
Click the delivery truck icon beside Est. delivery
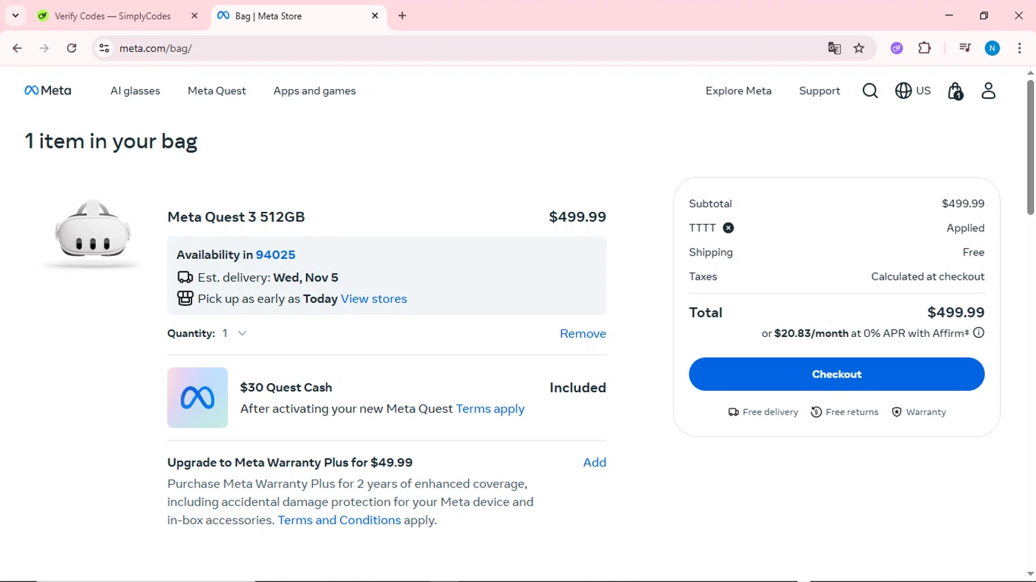[185, 278]
